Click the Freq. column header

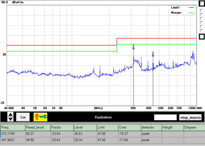click(x=13, y=128)
